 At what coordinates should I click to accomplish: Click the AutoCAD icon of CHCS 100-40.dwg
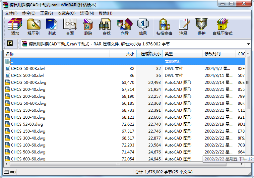[8, 117]
